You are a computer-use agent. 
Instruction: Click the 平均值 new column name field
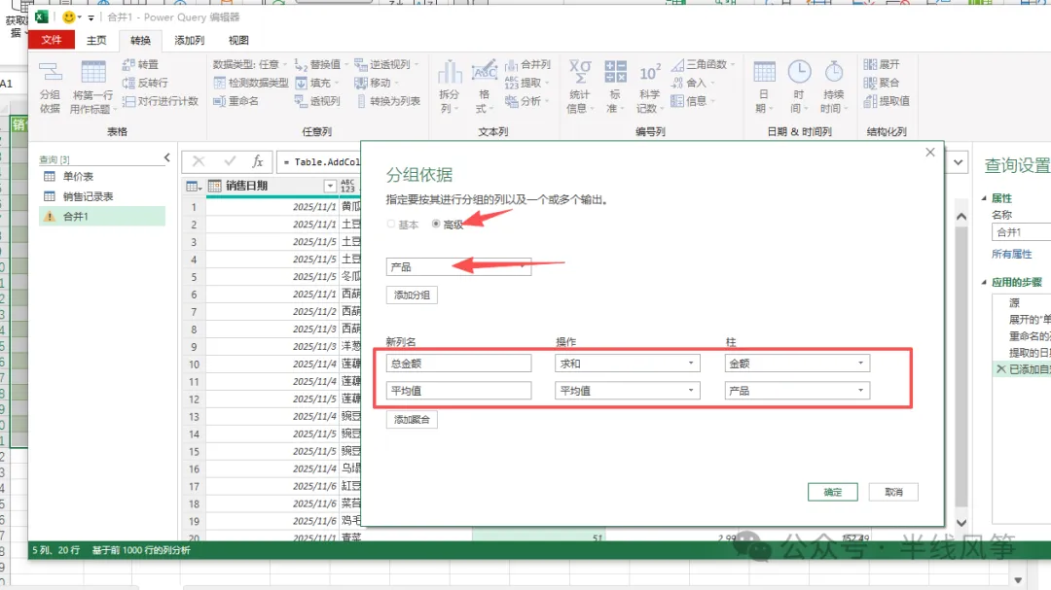[458, 391]
